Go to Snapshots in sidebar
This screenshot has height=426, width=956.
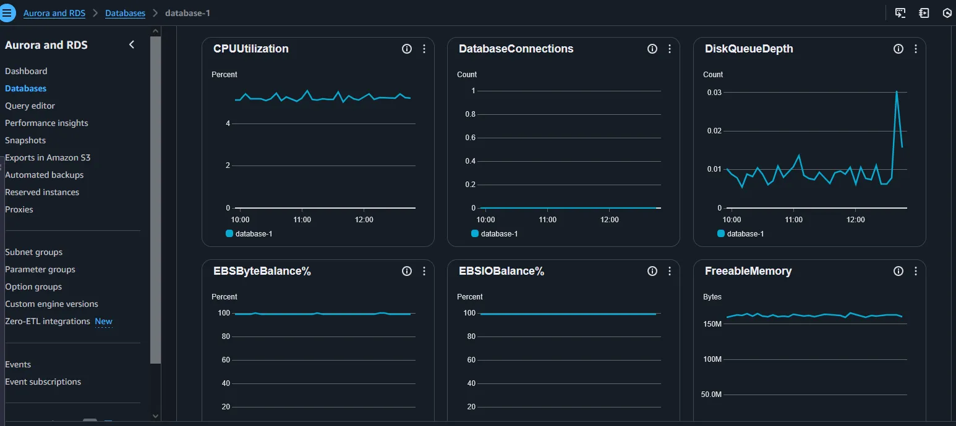point(25,140)
